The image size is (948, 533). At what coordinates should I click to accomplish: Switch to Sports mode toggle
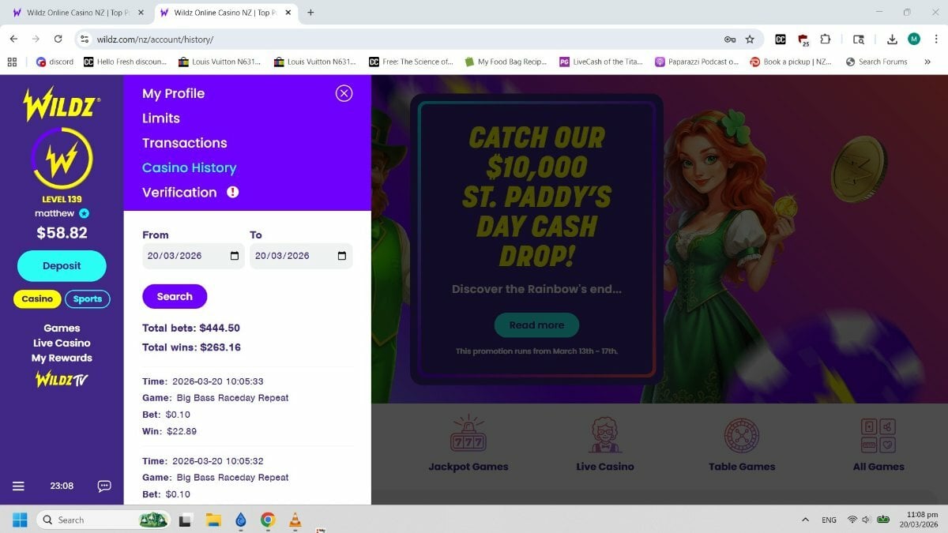87,299
